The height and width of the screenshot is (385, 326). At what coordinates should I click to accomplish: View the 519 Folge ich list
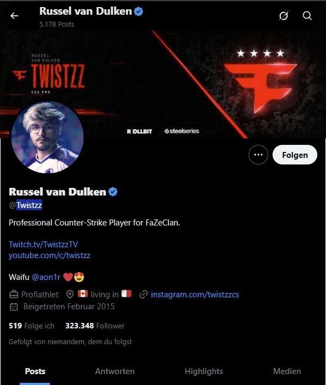[32, 326]
